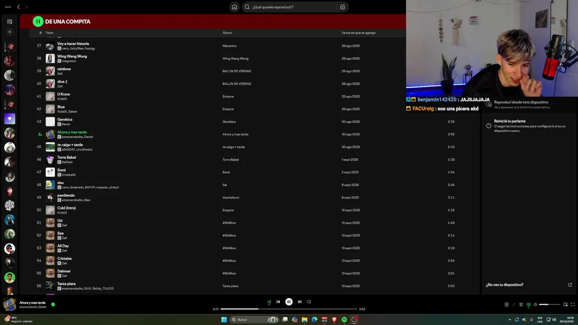Open the 'BALLIN DE VERDAD' album link for rainbow

tap(237, 71)
